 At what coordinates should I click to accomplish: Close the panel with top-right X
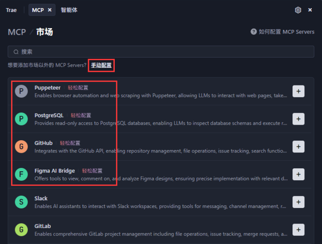coord(310,10)
